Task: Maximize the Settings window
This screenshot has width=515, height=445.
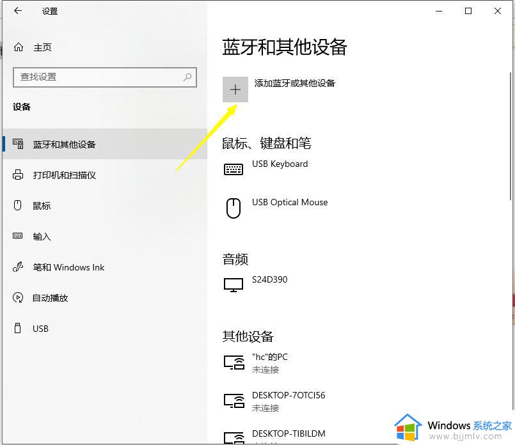Action: (468, 11)
